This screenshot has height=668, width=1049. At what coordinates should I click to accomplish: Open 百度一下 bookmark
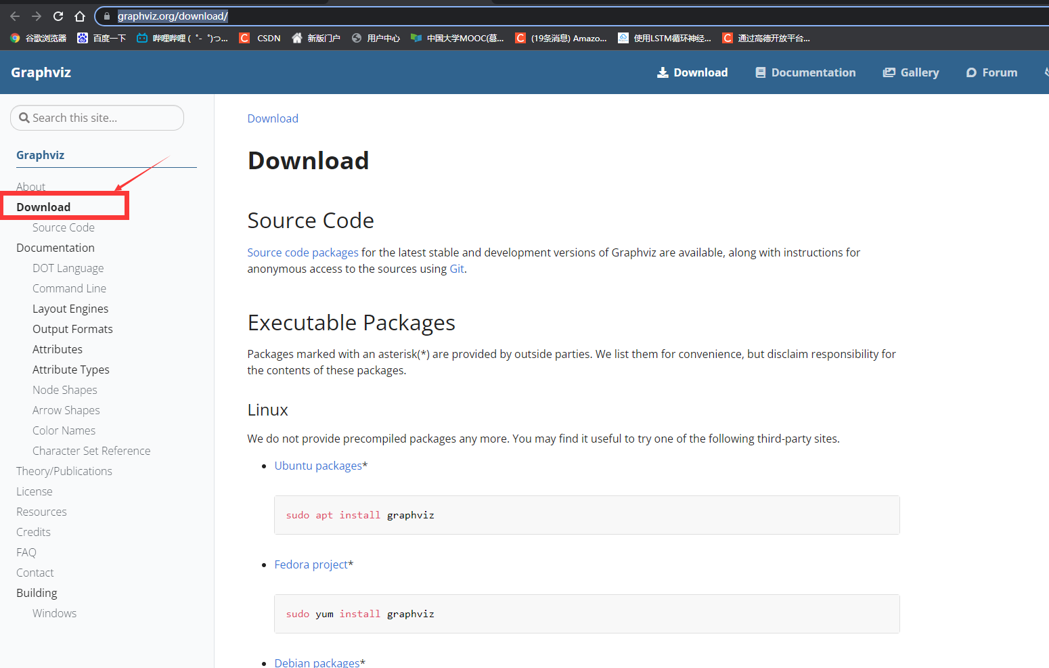point(102,38)
